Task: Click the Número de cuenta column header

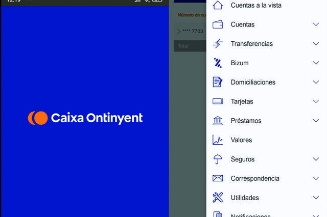Action: point(192,15)
